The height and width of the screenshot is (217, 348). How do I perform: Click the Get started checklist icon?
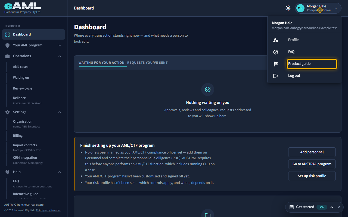pyautogui.click(x=291, y=207)
